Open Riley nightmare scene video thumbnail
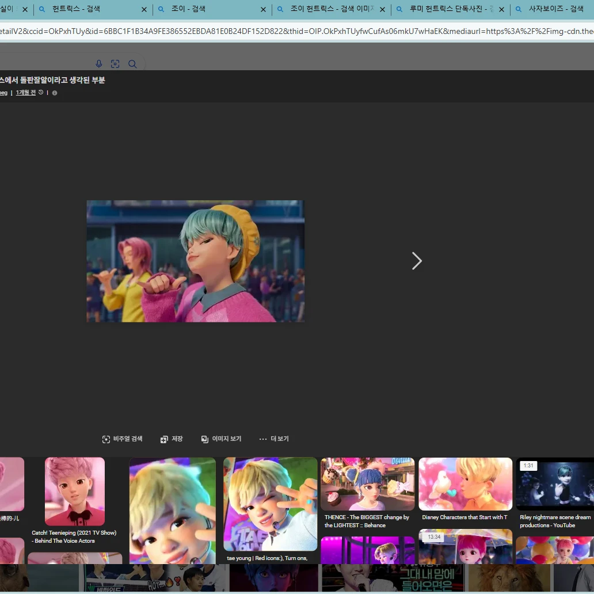 [555, 483]
